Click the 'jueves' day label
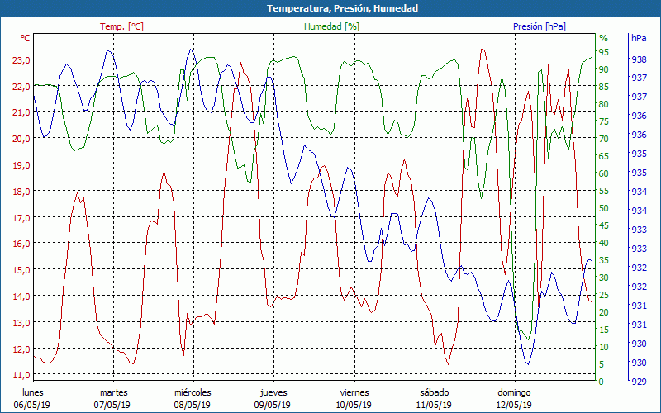 point(273,393)
